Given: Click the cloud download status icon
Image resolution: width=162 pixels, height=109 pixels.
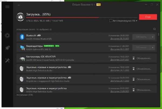Looking at the screenshot, I should coord(20,17).
